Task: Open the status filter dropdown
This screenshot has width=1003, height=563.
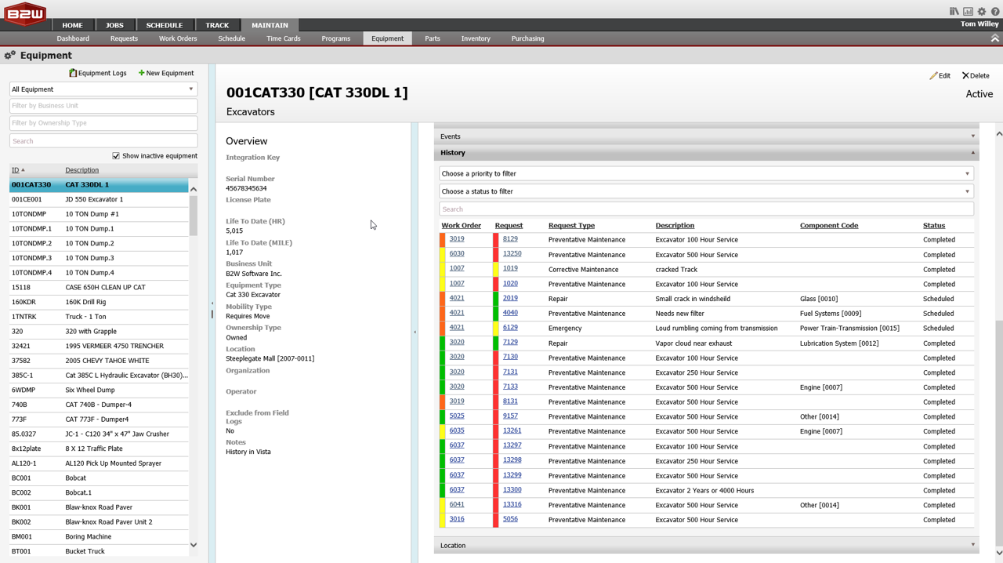Action: (705, 191)
